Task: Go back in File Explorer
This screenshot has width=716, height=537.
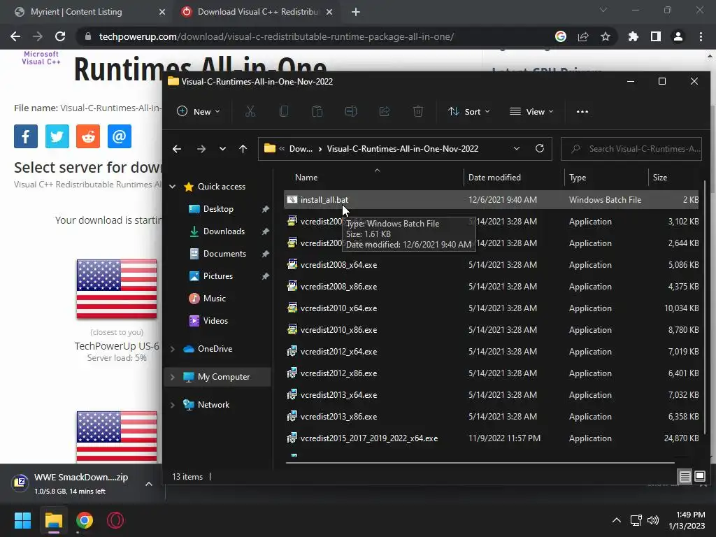Action: pos(177,149)
